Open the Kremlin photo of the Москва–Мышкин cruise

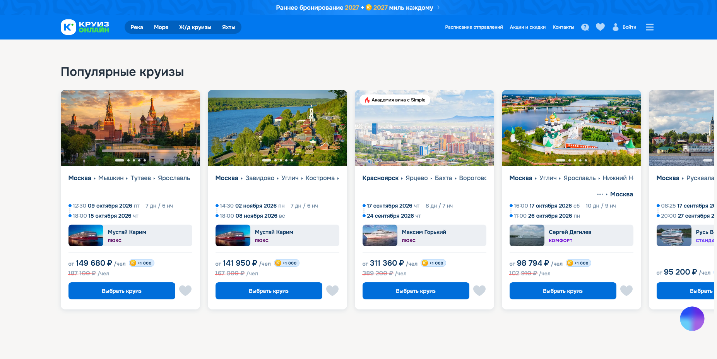tap(130, 128)
